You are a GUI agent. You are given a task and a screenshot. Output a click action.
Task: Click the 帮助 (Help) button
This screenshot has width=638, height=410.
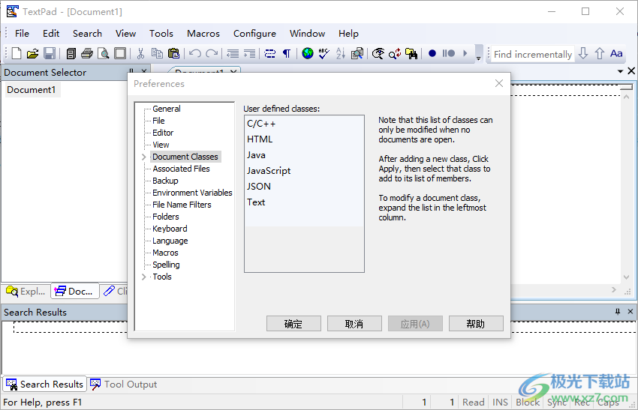(x=476, y=324)
